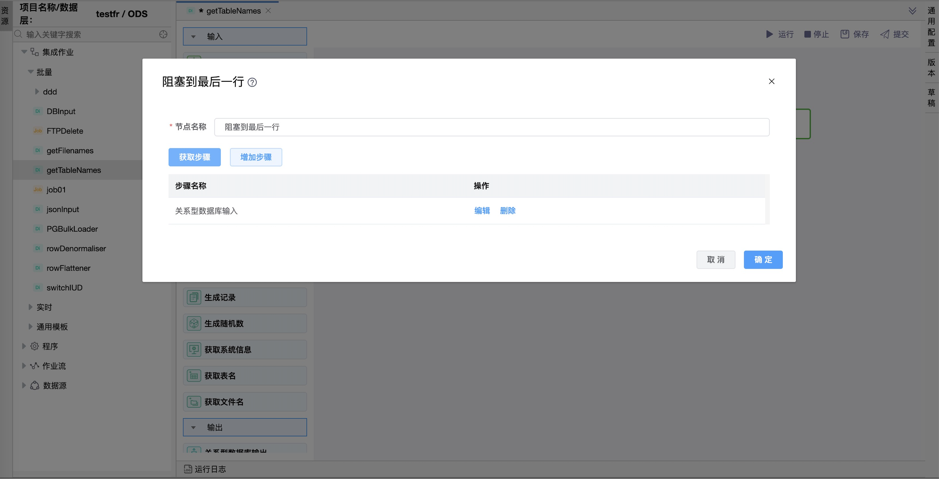Viewport: 939px width, 479px height.
Task: Click the Stop square icon
Action: pos(807,34)
